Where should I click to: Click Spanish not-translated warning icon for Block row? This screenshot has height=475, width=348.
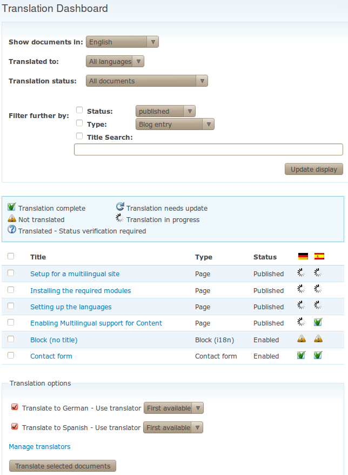point(318,339)
